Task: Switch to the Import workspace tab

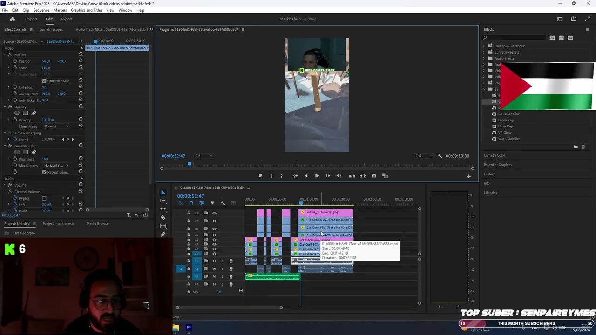Action: (31, 19)
